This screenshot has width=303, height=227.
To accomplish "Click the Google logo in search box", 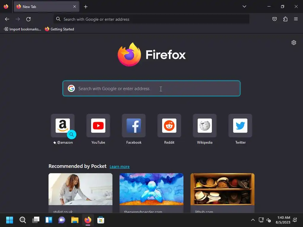I will coord(71,88).
